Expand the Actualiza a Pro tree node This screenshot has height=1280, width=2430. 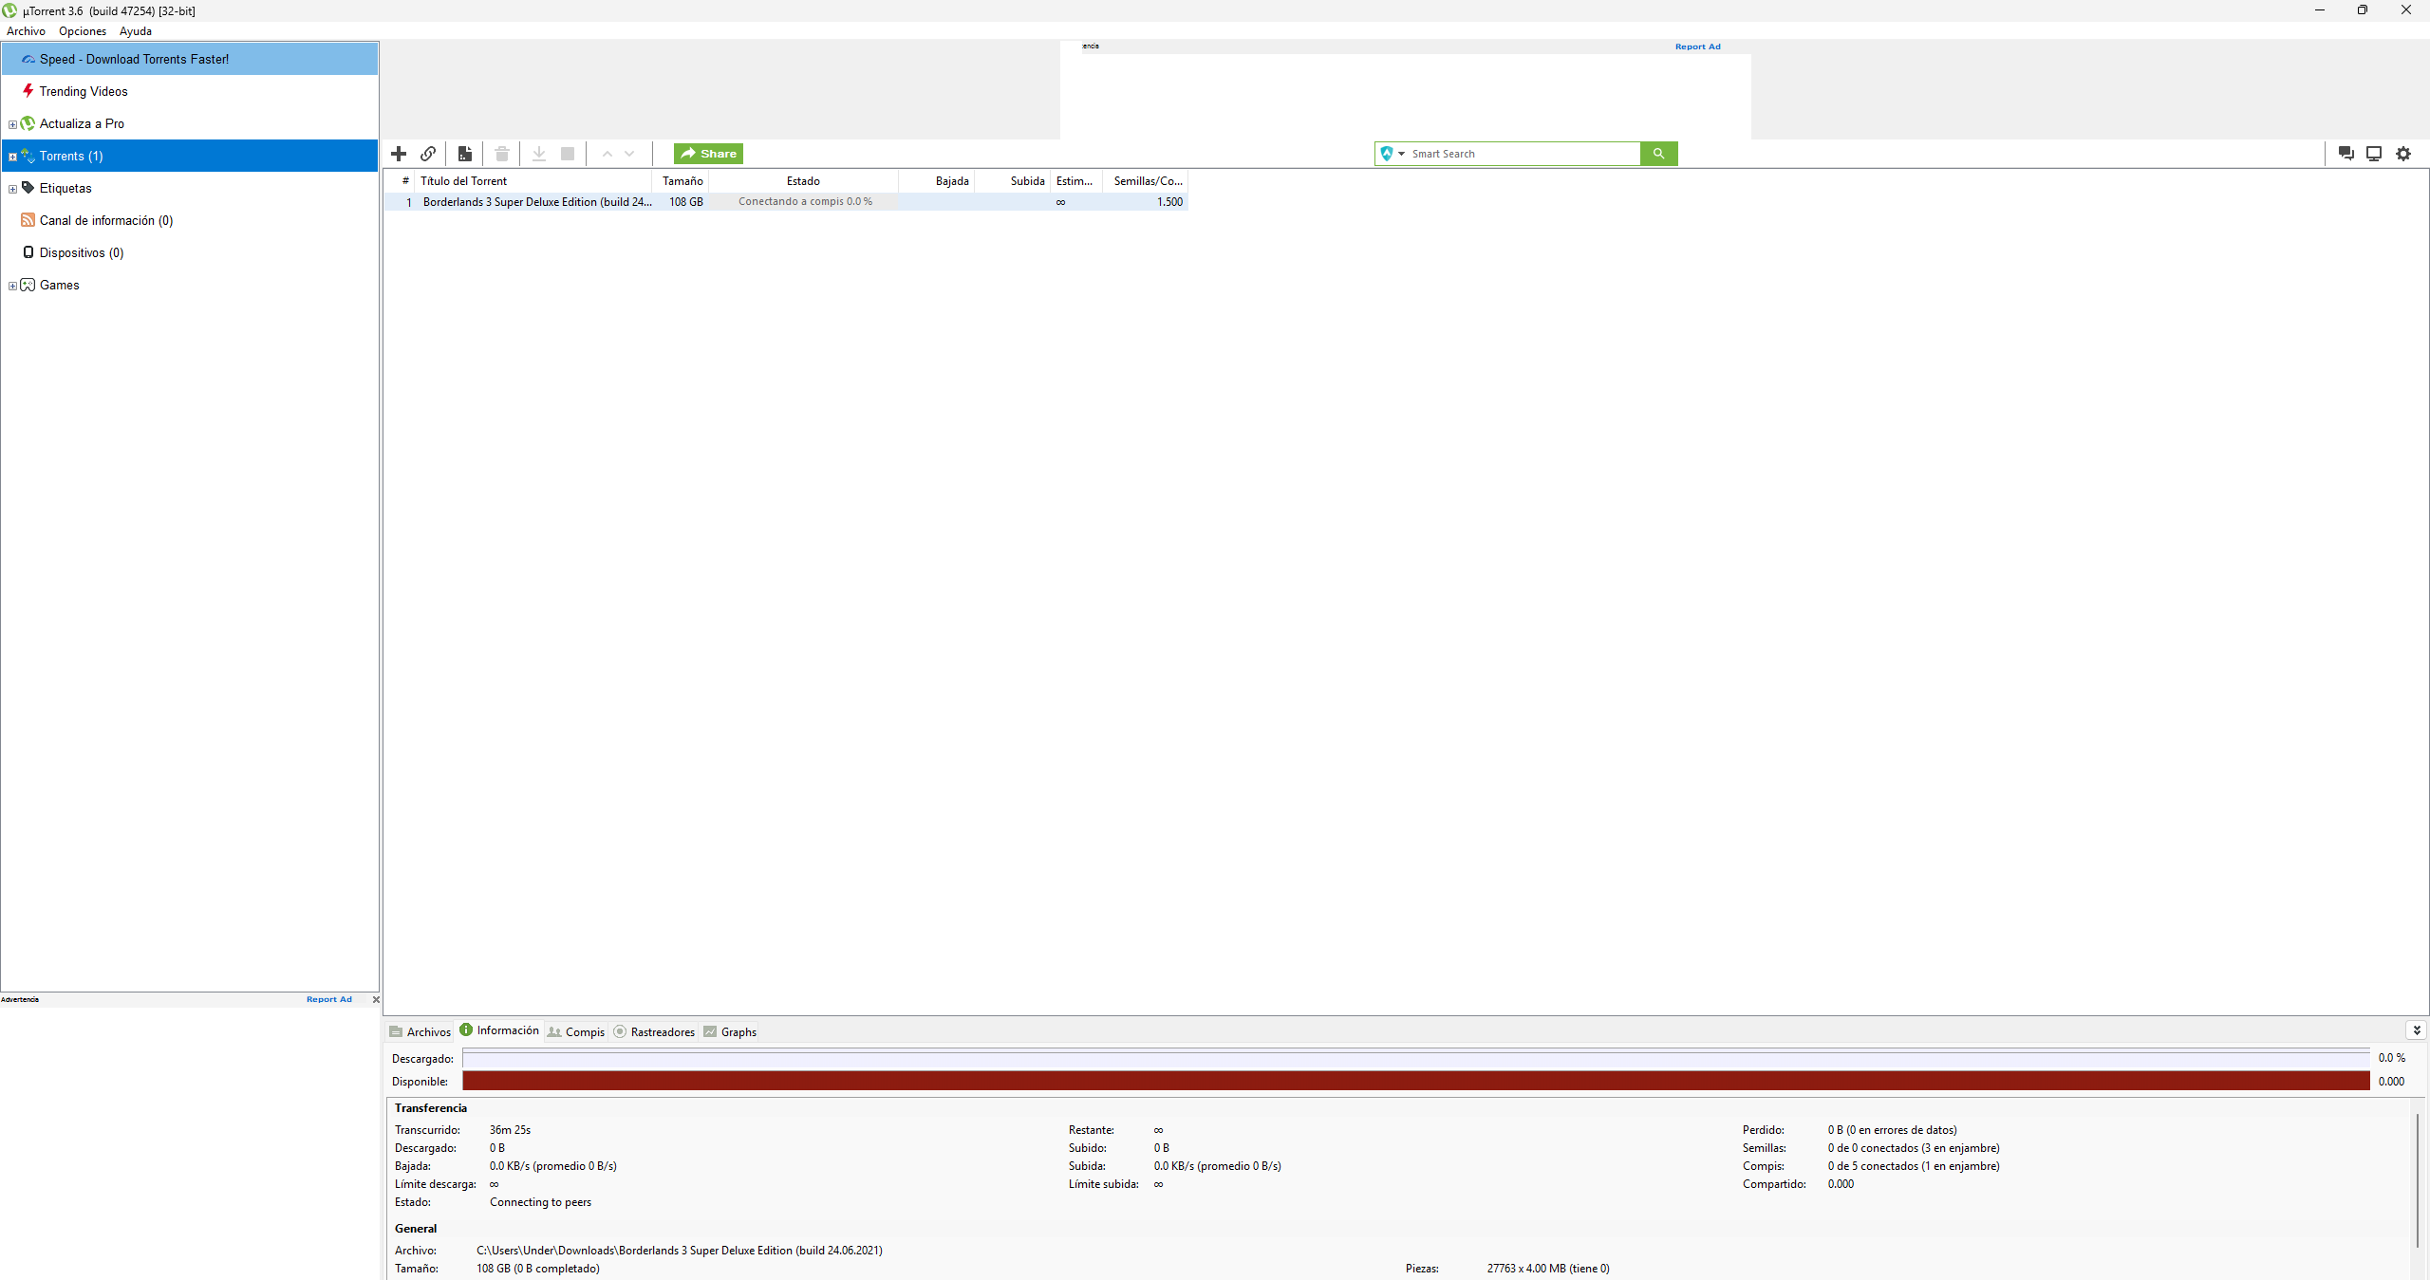[12, 124]
